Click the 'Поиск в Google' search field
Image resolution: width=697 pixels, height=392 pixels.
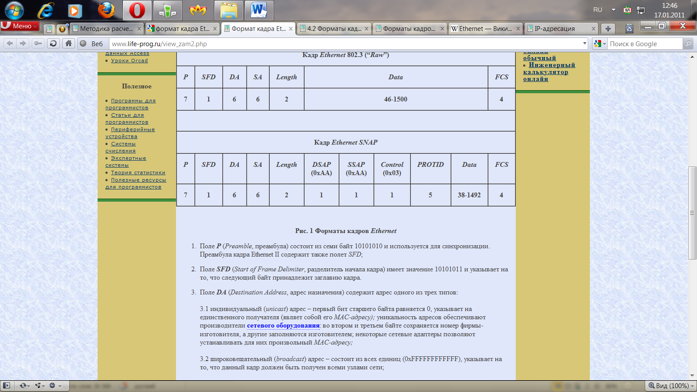click(645, 44)
